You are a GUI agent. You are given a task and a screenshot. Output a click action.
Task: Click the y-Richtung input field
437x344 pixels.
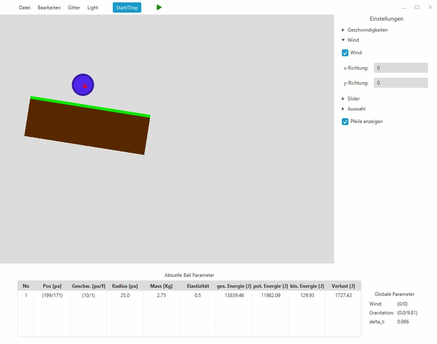(x=401, y=83)
